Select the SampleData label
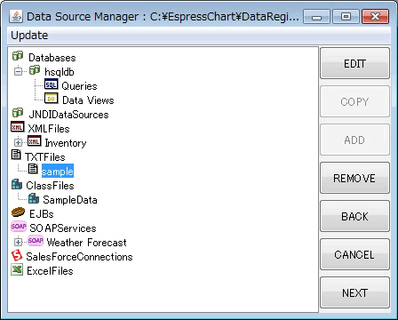Viewport: 398px width, 320px height. pyautogui.click(x=70, y=200)
